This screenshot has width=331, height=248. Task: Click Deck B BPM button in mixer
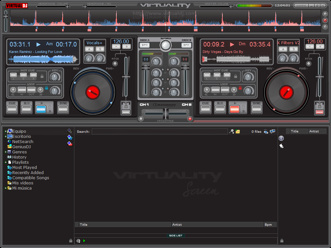coord(186,45)
